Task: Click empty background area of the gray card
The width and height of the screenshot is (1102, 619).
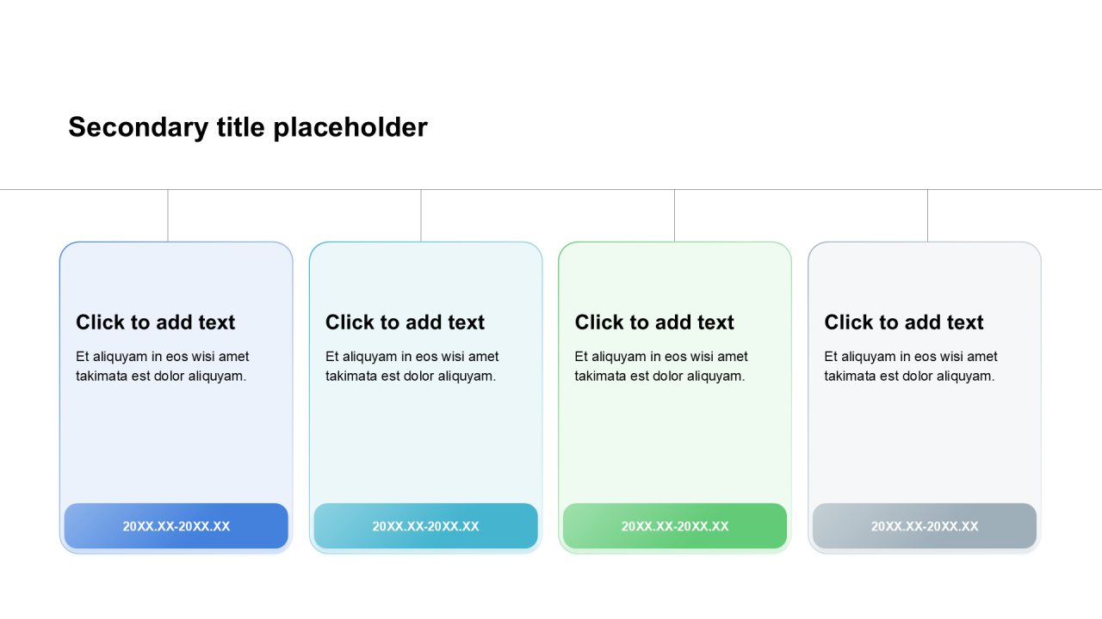Action: [x=925, y=443]
